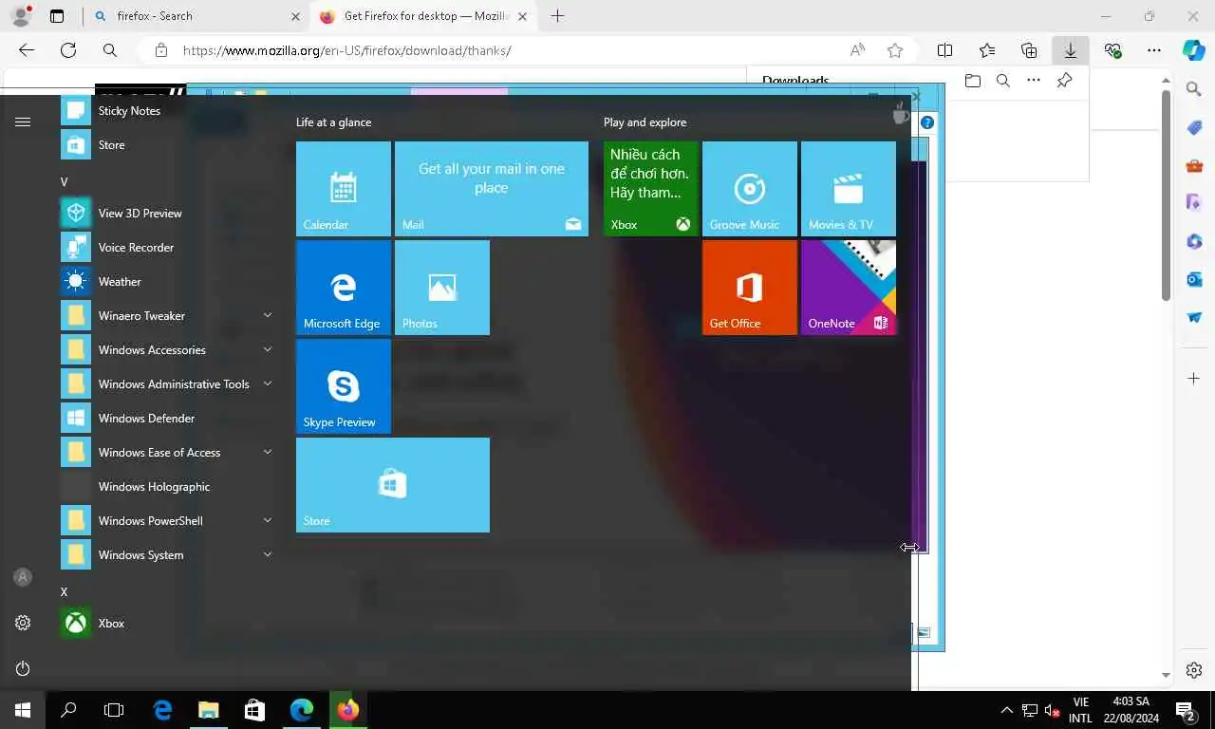Image resolution: width=1215 pixels, height=729 pixels.
Task: Expand Windows Accessories folder
Action: point(167,350)
